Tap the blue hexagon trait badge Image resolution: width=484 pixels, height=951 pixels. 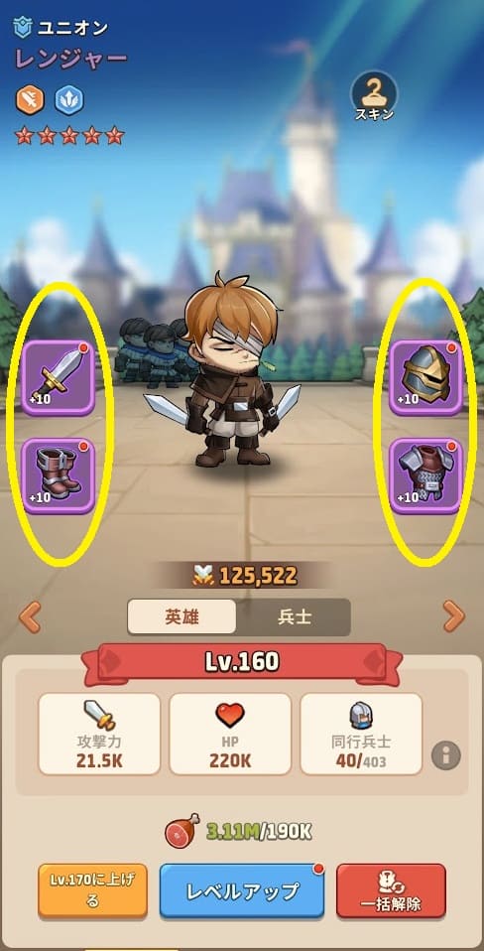pos(69,100)
